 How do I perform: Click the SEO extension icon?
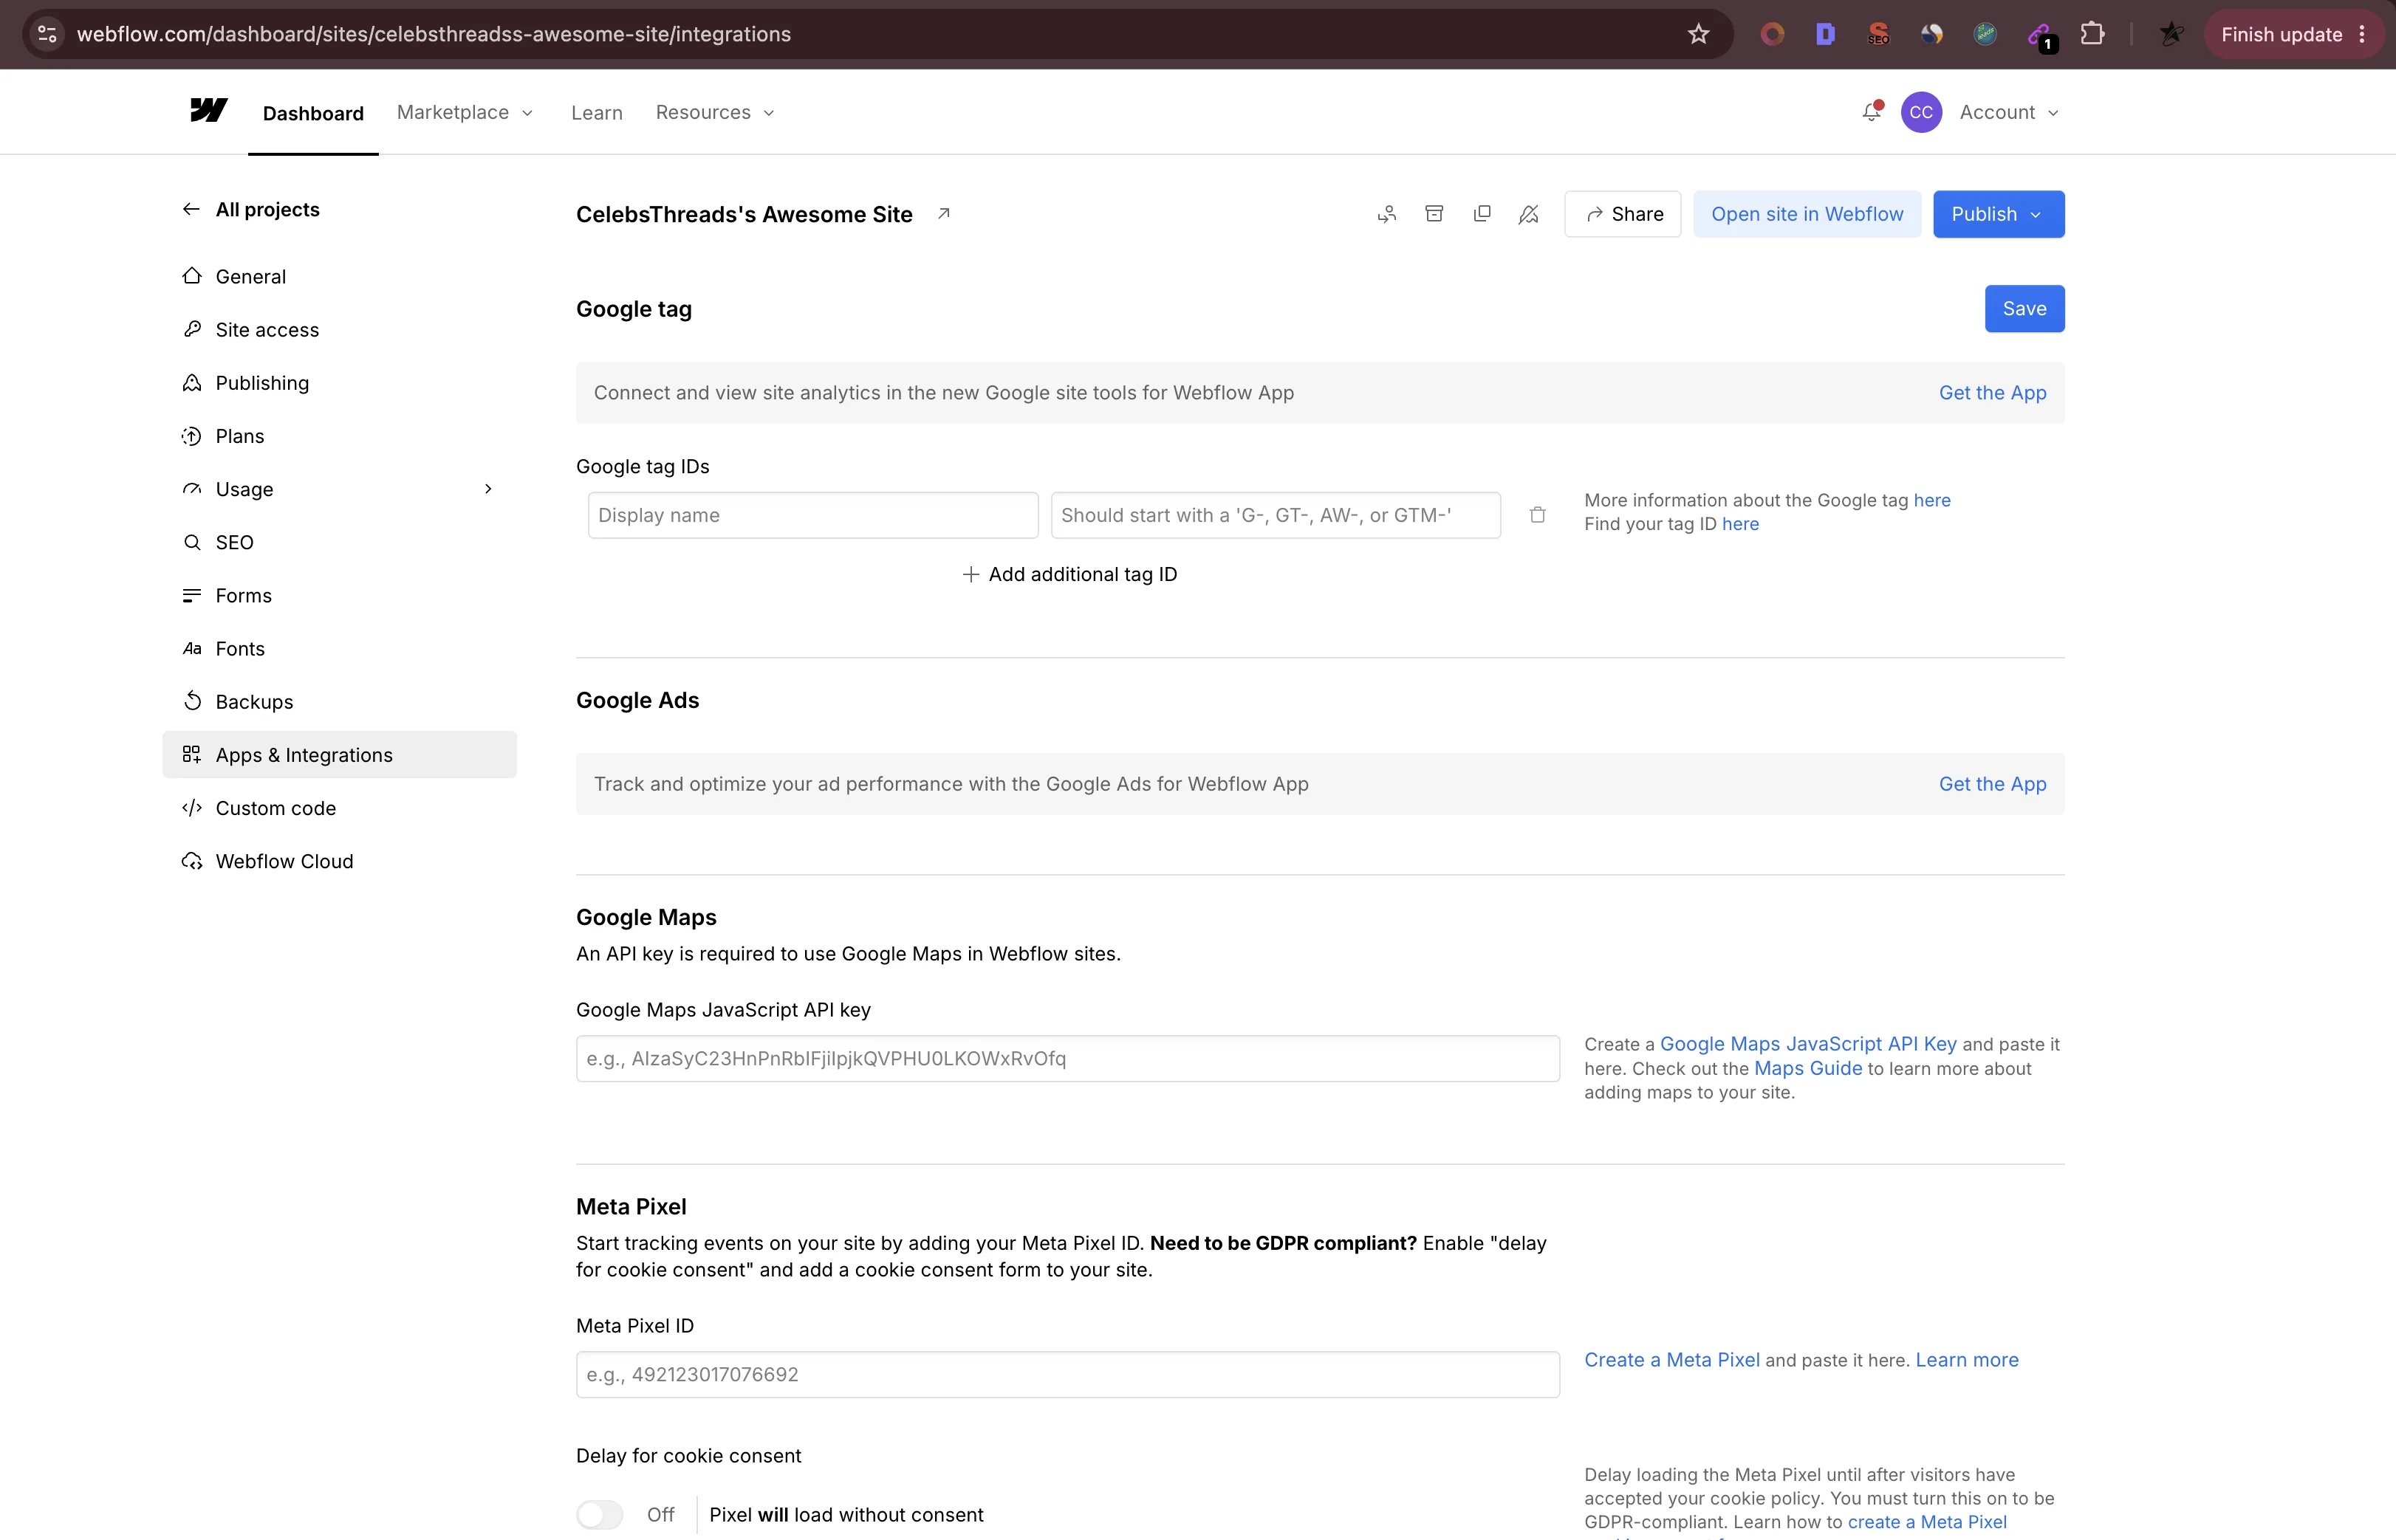click(1878, 34)
